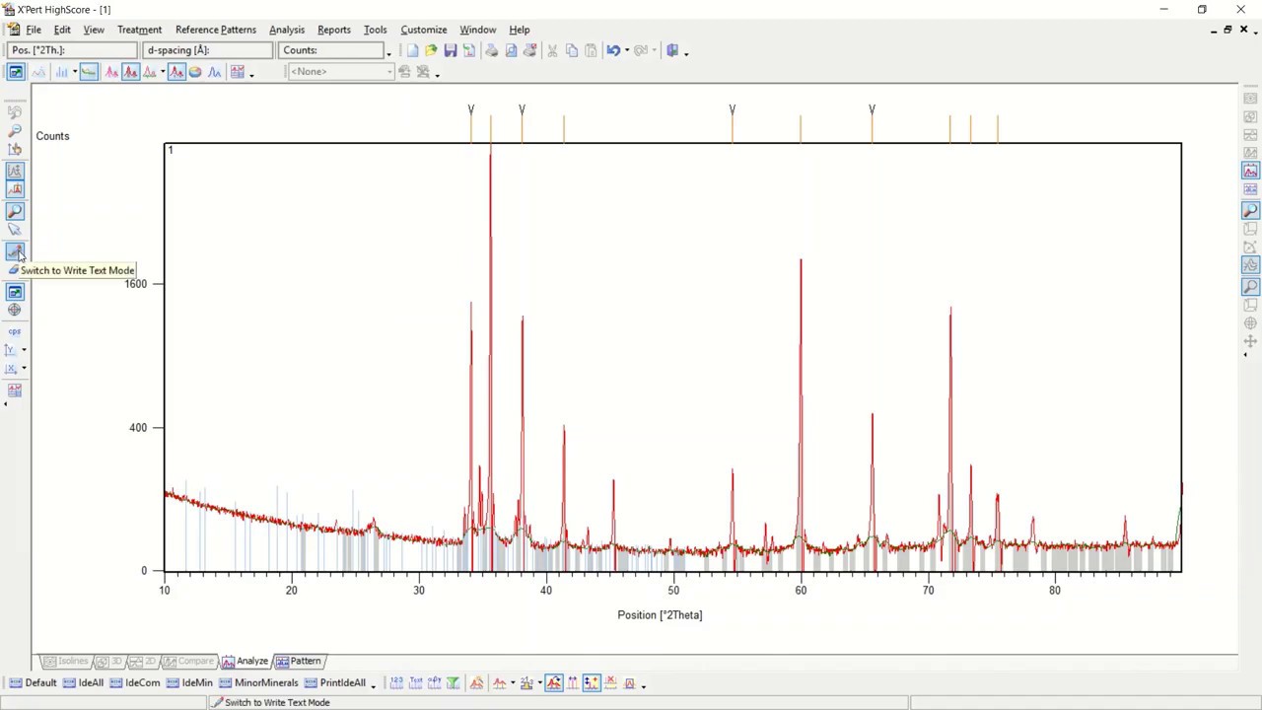Open the File menu
Image resolution: width=1262 pixels, height=710 pixels.
(x=34, y=30)
